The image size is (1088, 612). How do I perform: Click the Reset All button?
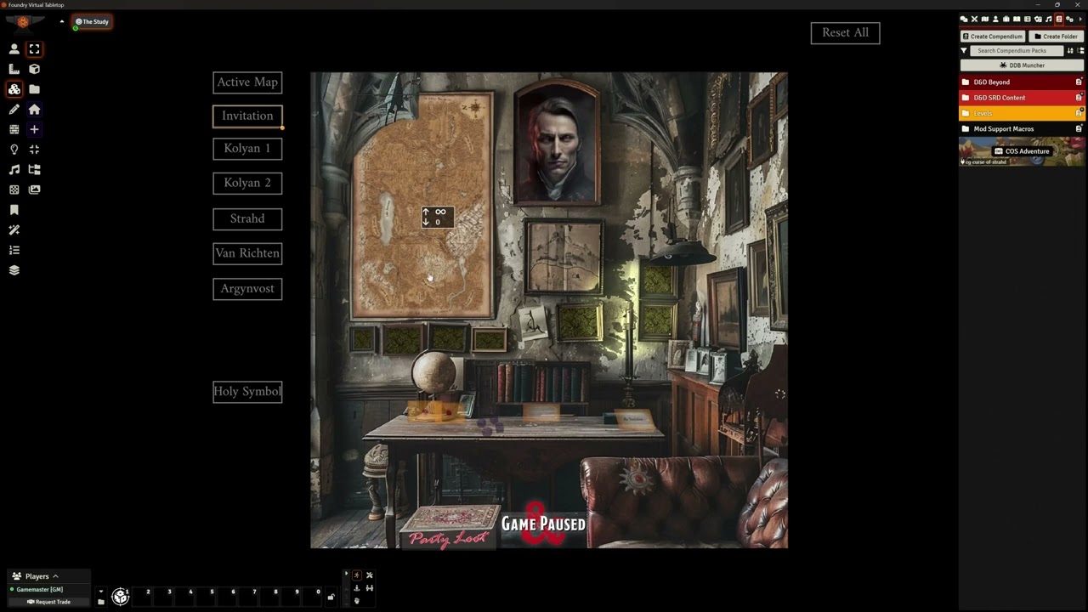pyautogui.click(x=845, y=33)
